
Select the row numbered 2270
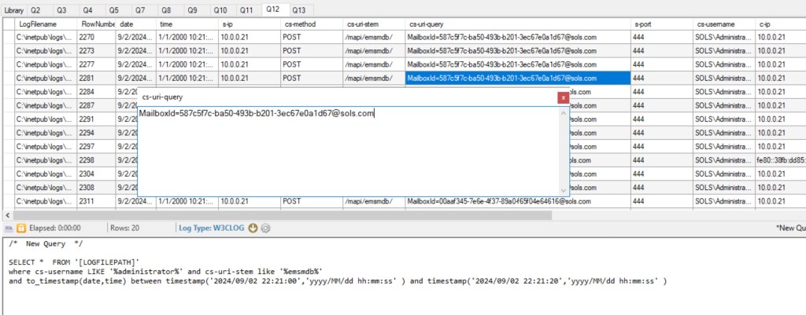tap(87, 37)
